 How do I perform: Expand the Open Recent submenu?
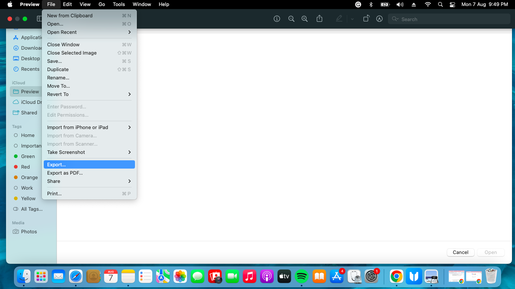[89, 32]
